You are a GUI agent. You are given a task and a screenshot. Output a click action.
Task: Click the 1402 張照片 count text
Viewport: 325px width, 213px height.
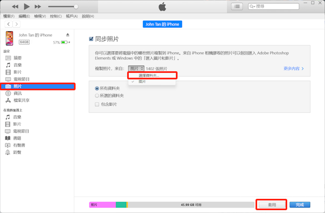click(x=156, y=68)
